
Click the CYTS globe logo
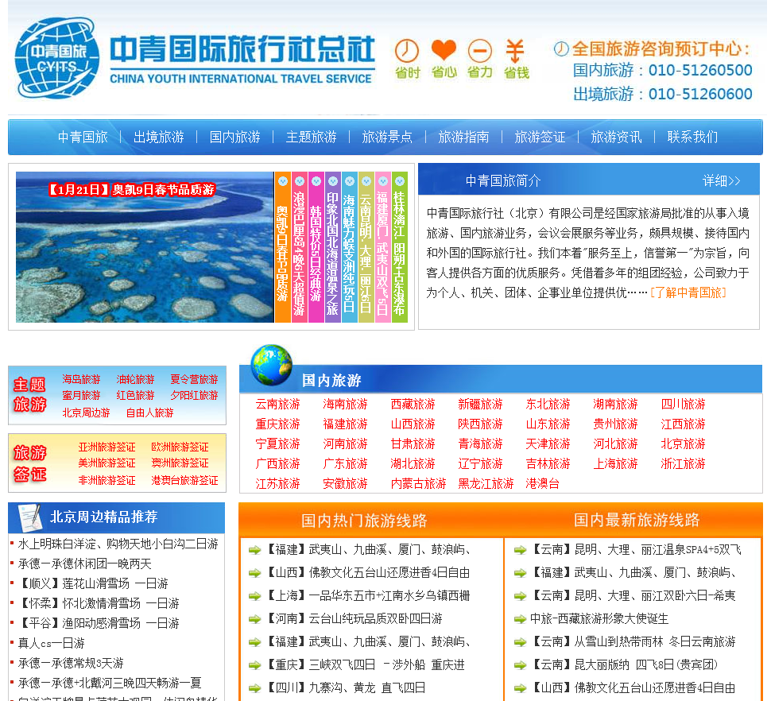(56, 58)
